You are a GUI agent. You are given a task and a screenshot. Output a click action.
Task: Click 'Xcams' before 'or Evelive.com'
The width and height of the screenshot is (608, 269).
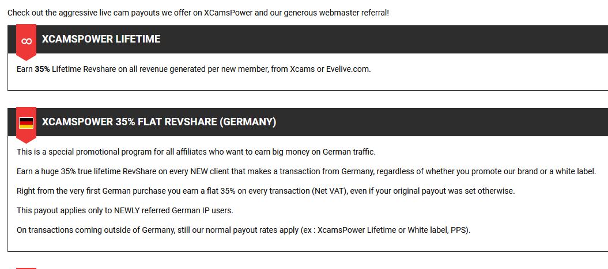(303, 69)
